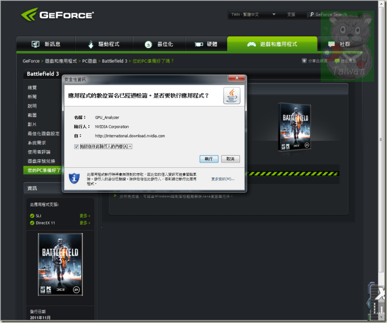Image resolution: width=387 pixels, height=323 pixels.
Task: Select 最佳化遊戲設定 in the sidebar
Action: (43, 134)
